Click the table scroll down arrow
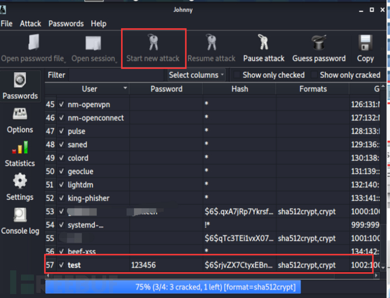The width and height of the screenshot is (390, 298). click(383, 268)
